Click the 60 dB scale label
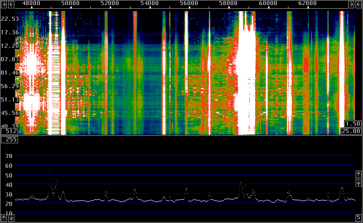This screenshot has height=223, width=363. 9,166
